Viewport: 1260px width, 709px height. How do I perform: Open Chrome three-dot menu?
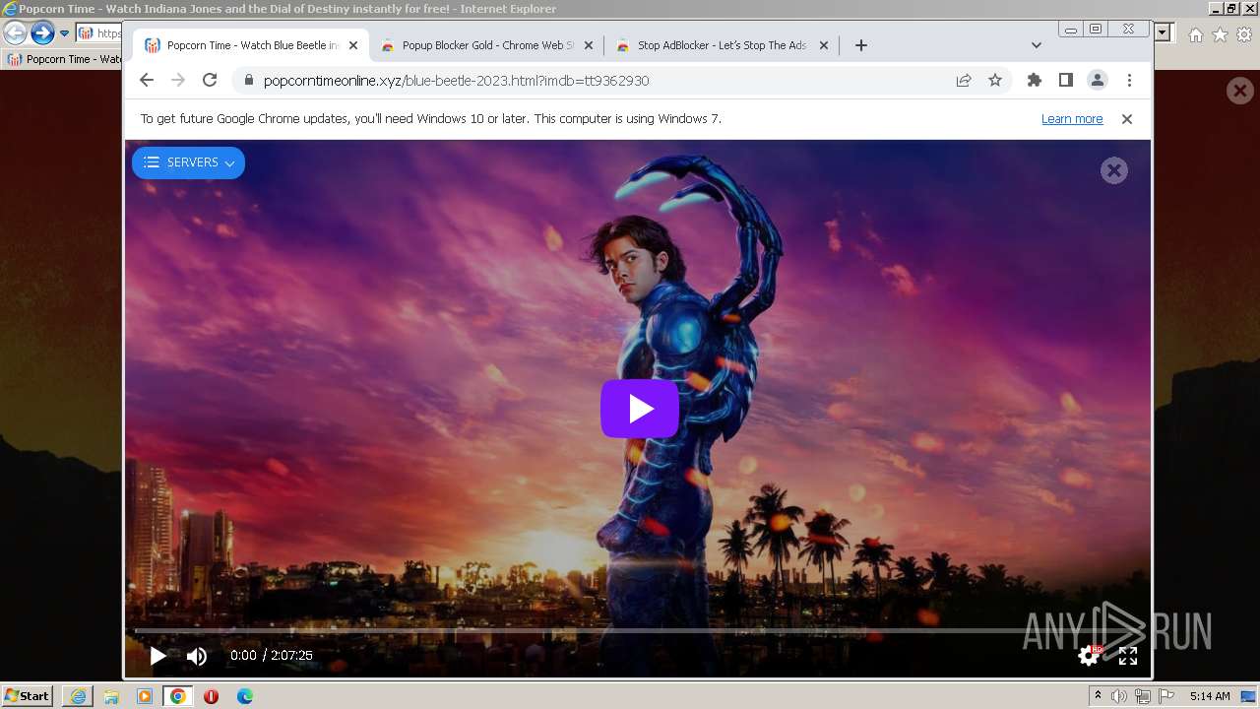1129,81
